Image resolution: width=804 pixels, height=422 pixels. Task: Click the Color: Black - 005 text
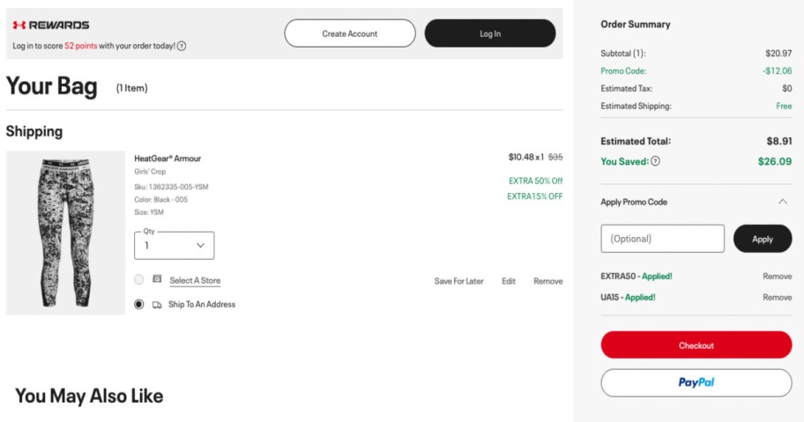click(x=161, y=200)
